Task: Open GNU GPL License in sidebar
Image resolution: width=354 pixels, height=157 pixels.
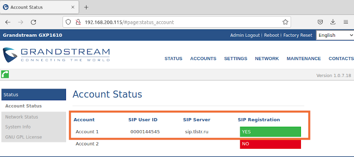Action: pyautogui.click(x=23, y=137)
